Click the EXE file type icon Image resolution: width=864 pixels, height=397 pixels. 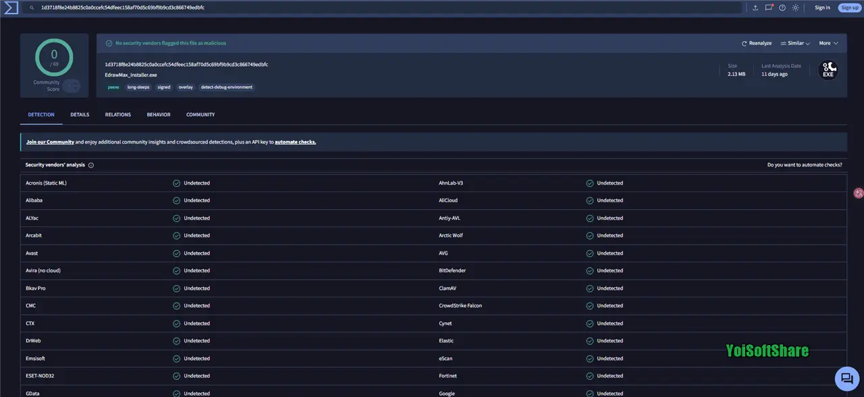828,70
